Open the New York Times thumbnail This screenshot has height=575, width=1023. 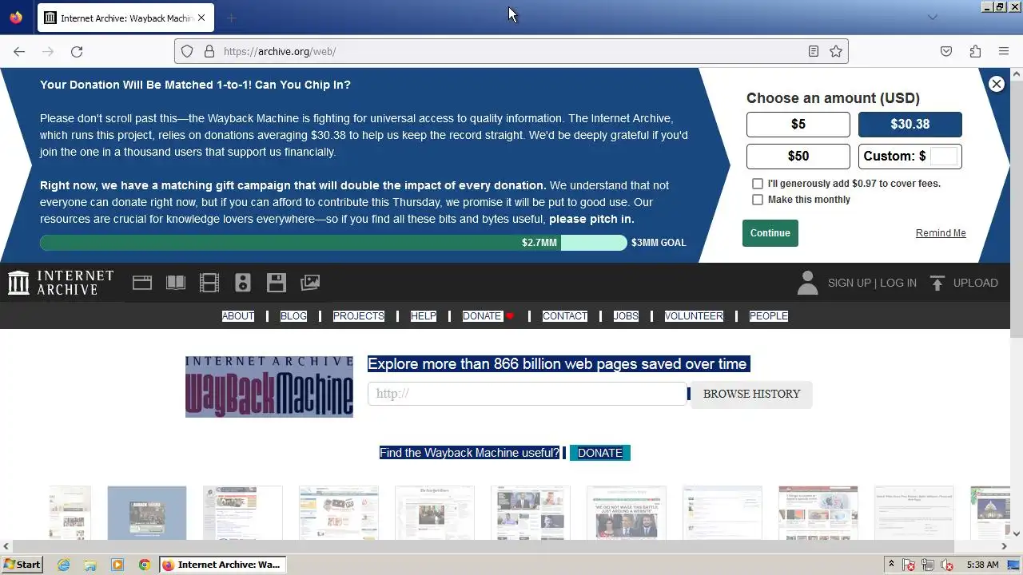tap(435, 513)
